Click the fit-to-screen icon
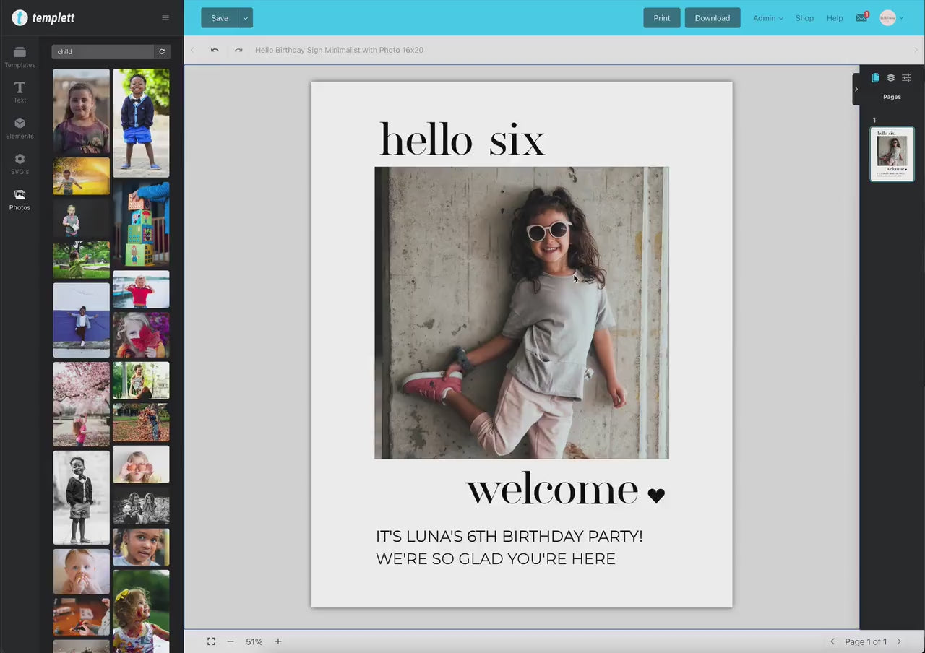 [211, 641]
